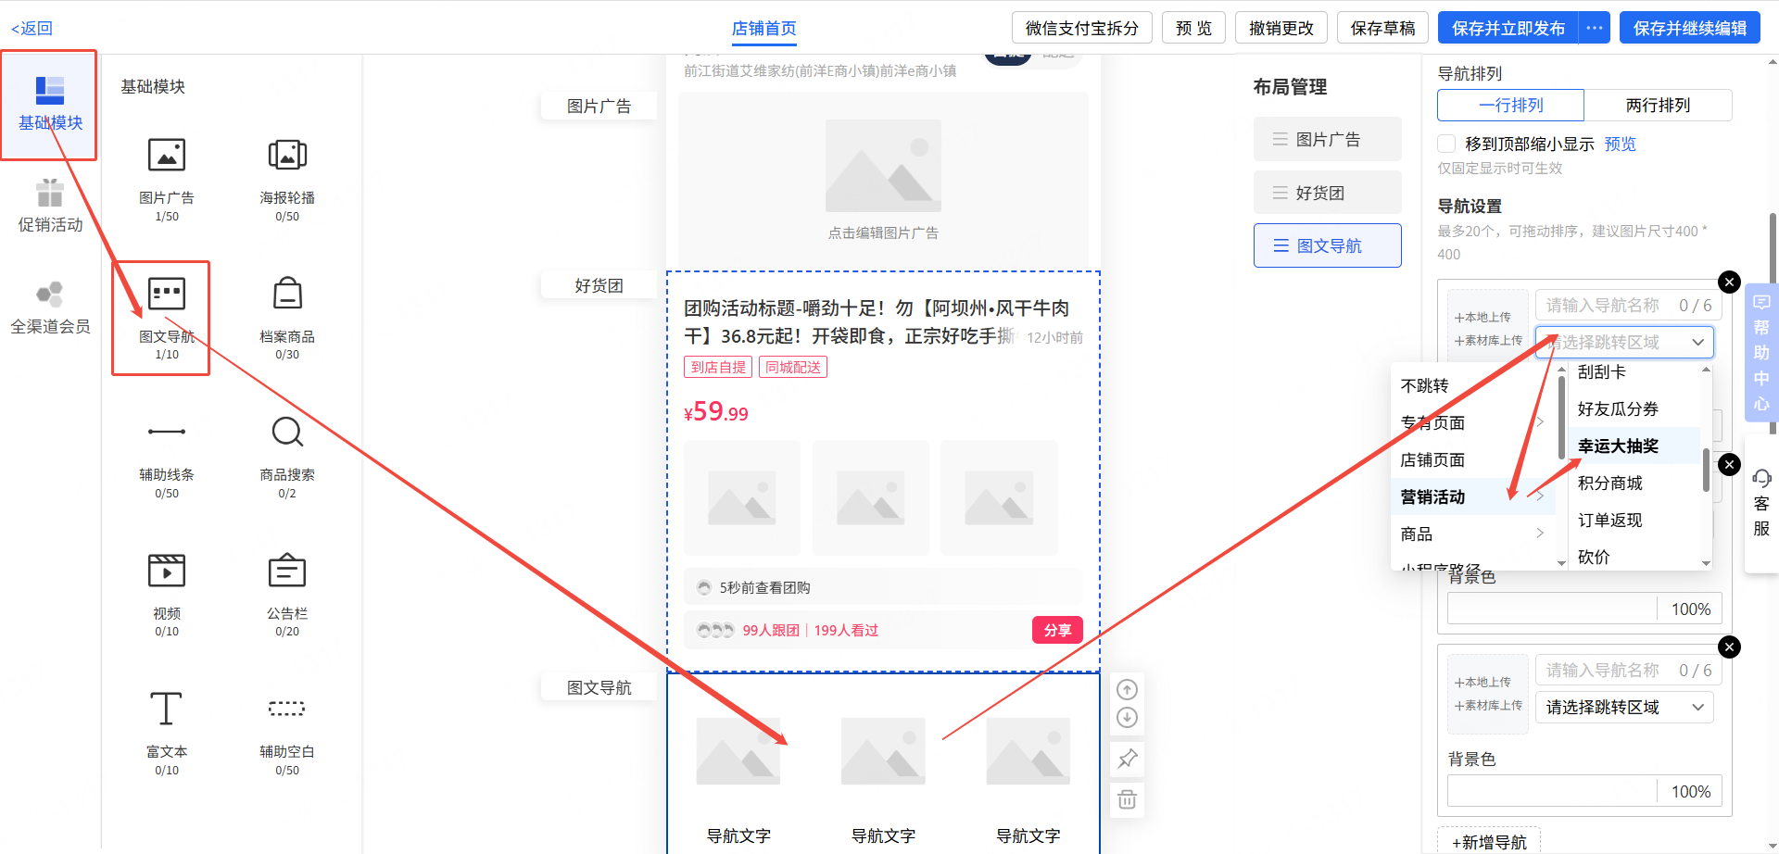Viewport: 1779px width, 854px height.
Task: Open the 基础模块 sidebar section
Action: click(x=50, y=104)
